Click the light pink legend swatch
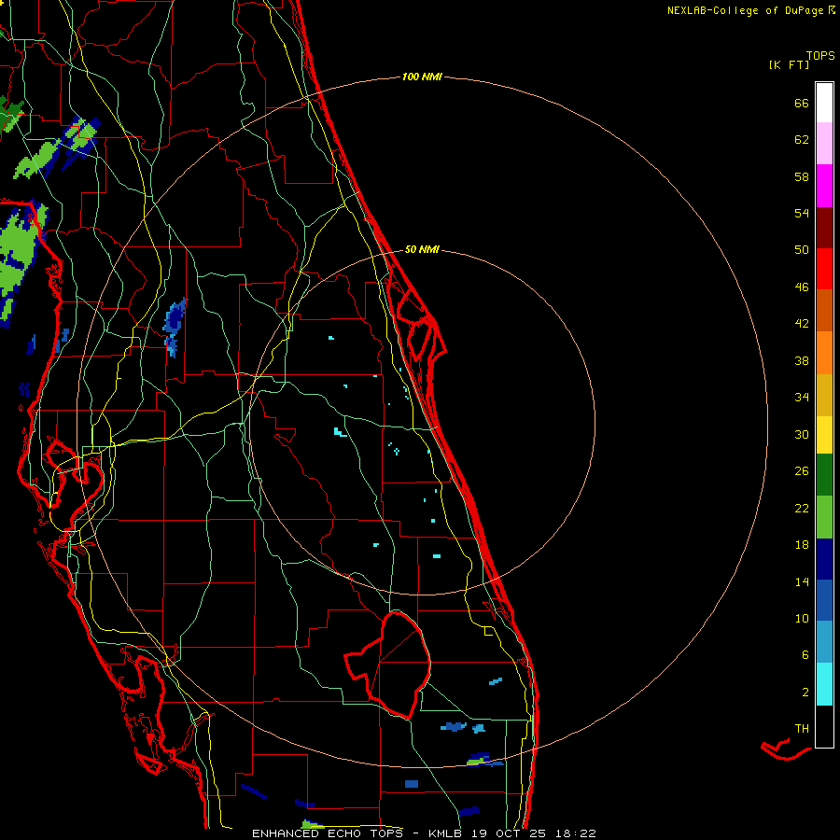 [824, 143]
